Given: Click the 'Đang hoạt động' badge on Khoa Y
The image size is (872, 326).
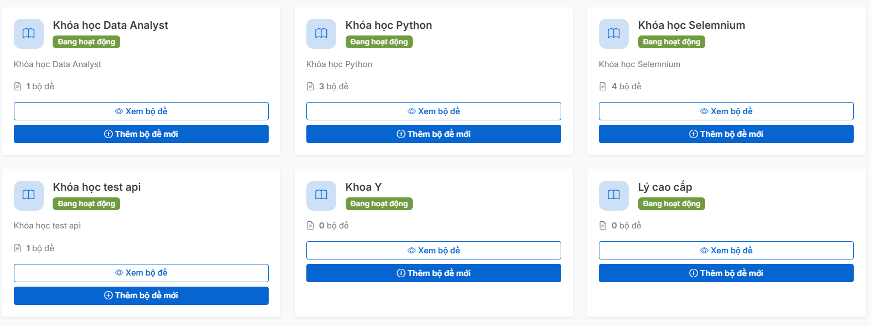Looking at the screenshot, I should (x=379, y=204).
